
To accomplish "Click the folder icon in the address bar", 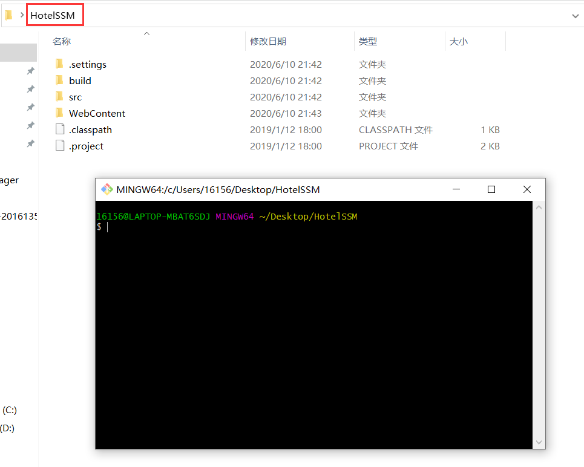I will pos(7,14).
